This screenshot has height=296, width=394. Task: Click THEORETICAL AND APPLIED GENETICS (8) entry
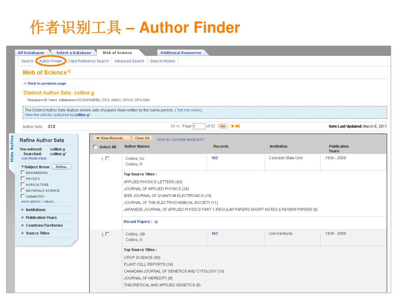coord(162,285)
